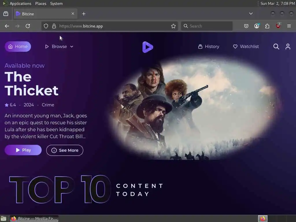Open Bitcine site search magnifier
This screenshot has width=296, height=222.
(x=276, y=47)
